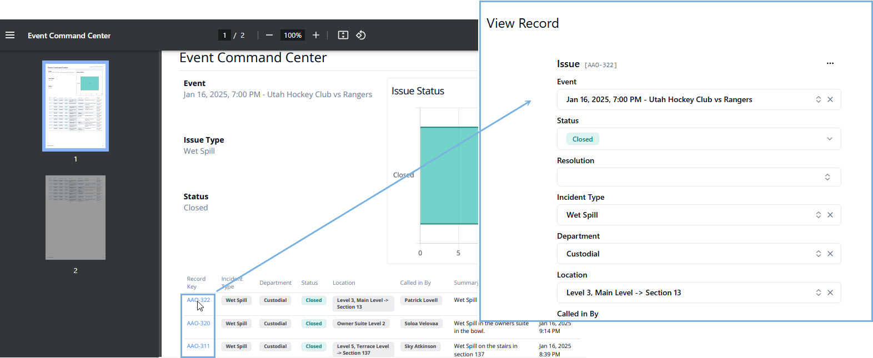Select page 2 thumbnail
The image size is (873, 358).
[76, 218]
